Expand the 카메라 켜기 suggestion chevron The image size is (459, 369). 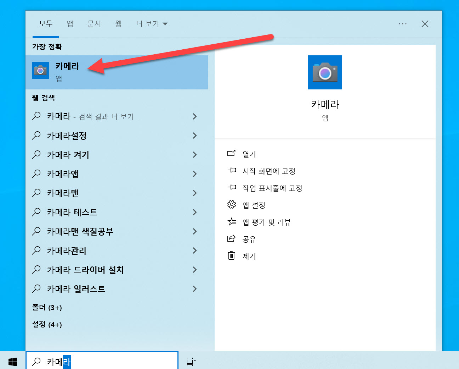point(194,155)
